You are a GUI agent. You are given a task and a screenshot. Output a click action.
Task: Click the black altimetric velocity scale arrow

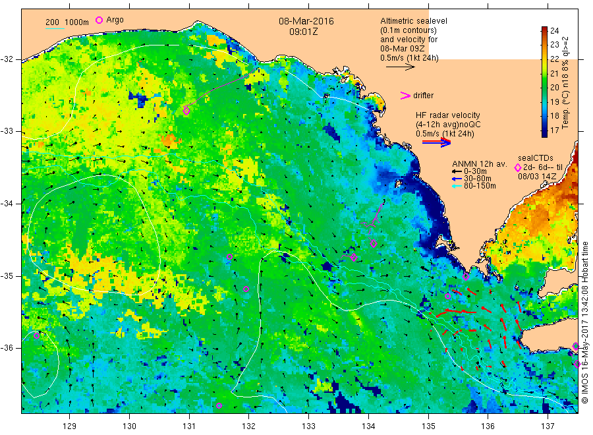click(x=401, y=67)
